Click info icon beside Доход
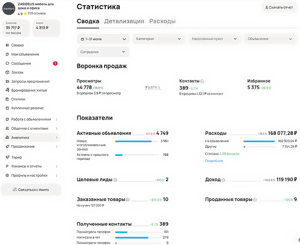 [x=223, y=180]
